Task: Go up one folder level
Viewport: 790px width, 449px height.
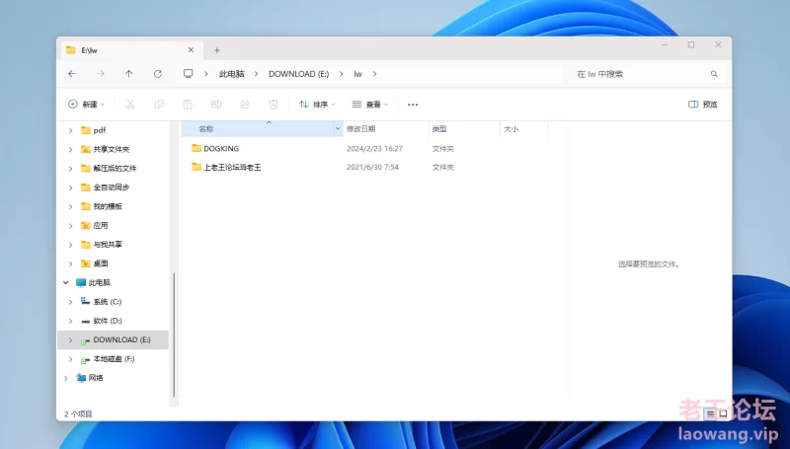Action: click(x=129, y=74)
